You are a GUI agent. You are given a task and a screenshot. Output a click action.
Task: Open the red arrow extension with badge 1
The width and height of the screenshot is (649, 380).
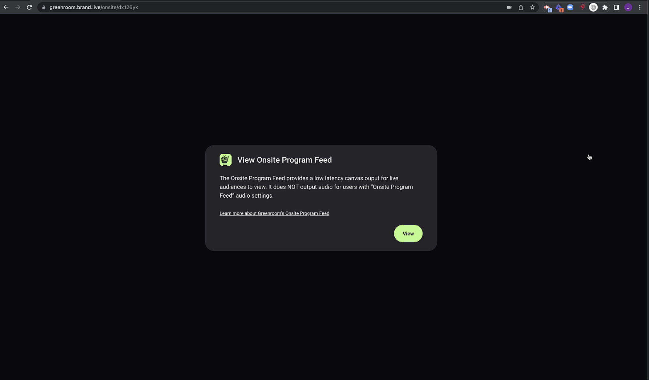click(x=547, y=8)
